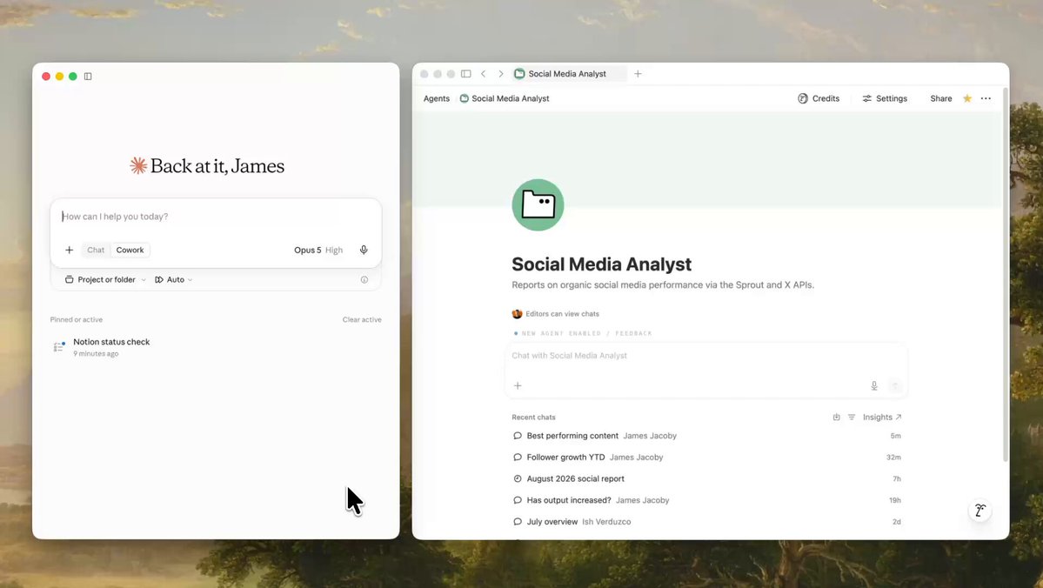This screenshot has height=588, width=1043.
Task: Click the microphone in the agent chat box
Action: (x=874, y=386)
